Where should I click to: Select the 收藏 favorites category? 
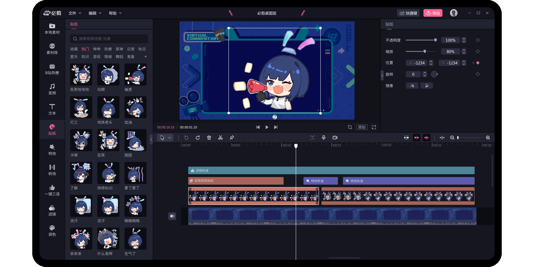[74, 49]
